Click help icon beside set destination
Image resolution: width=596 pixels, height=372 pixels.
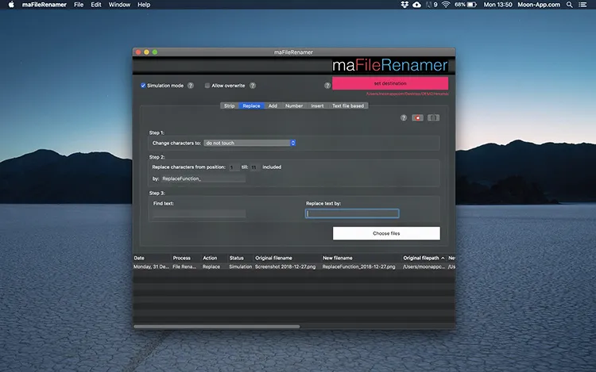tap(327, 85)
